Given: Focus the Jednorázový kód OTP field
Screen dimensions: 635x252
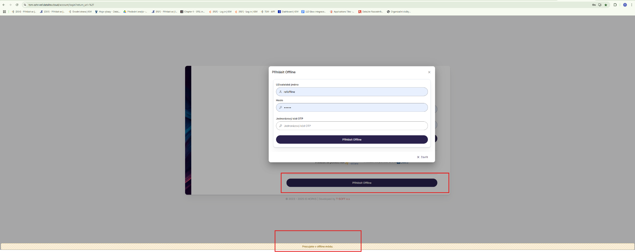Looking at the screenshot, I should (x=352, y=126).
